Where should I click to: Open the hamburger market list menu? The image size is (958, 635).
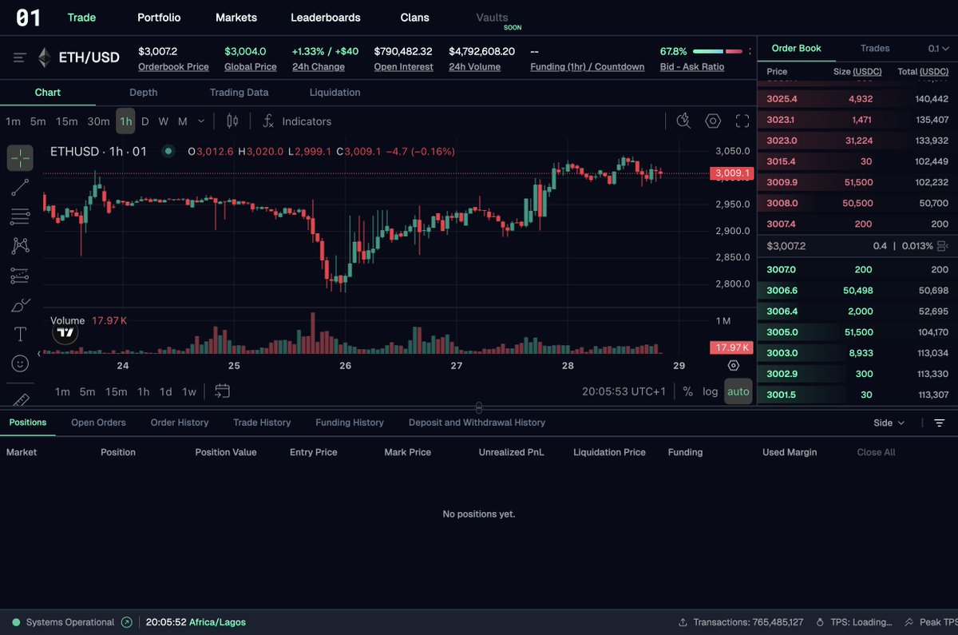20,58
